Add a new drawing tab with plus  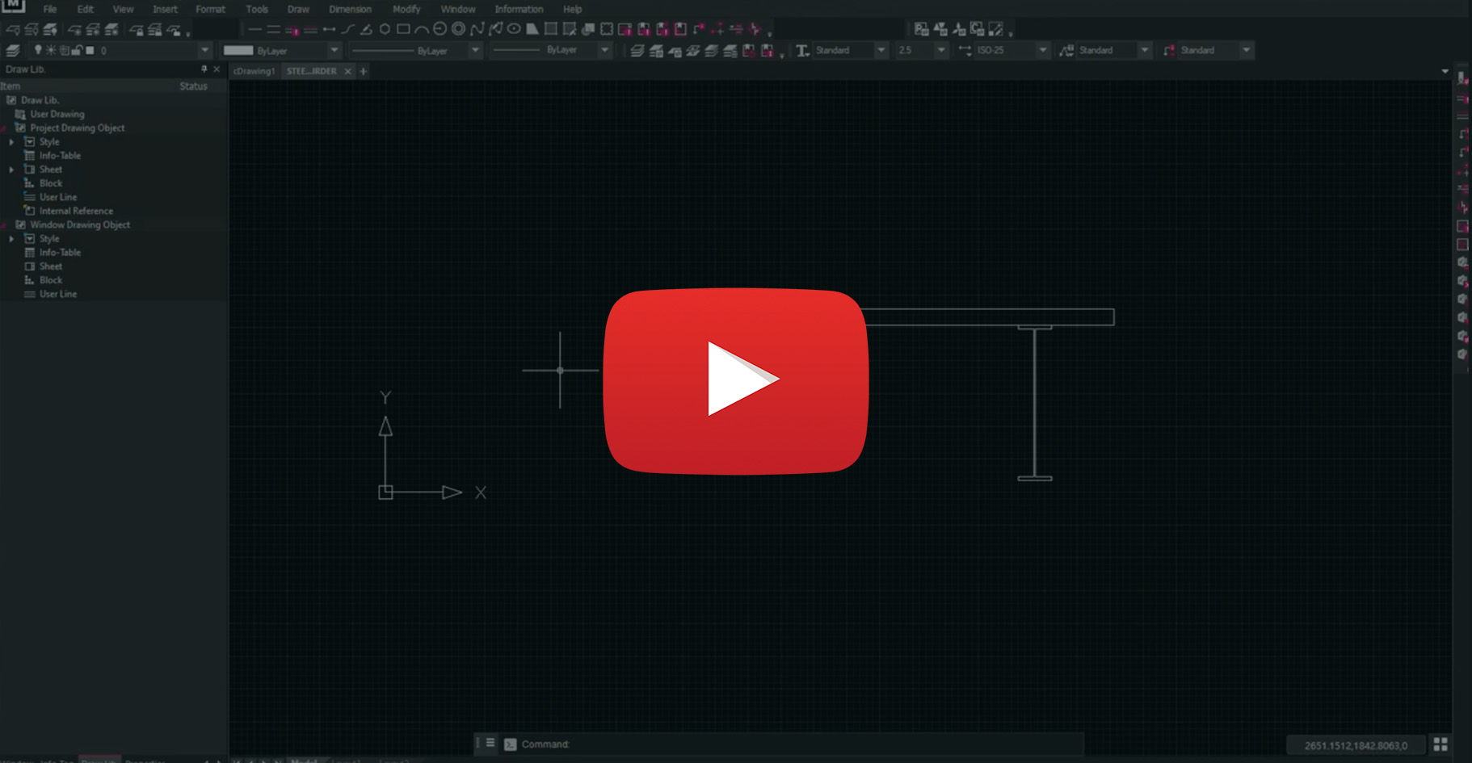(364, 71)
